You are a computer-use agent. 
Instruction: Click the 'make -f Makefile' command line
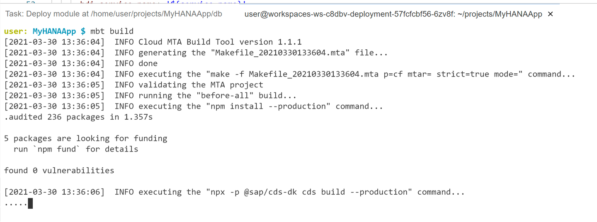tap(290, 74)
